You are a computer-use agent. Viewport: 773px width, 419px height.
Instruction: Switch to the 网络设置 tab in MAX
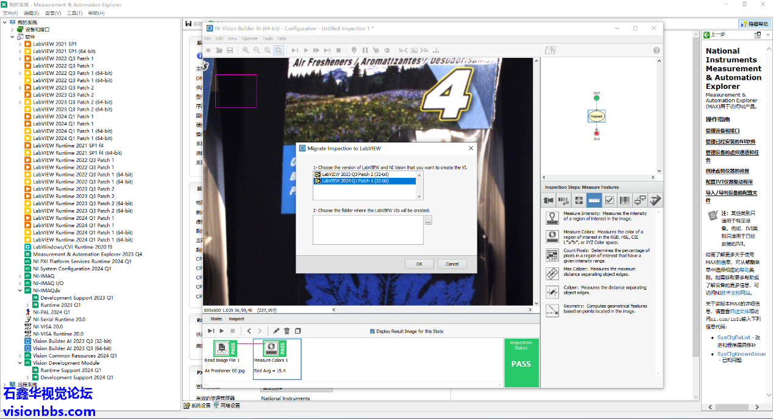[227, 406]
